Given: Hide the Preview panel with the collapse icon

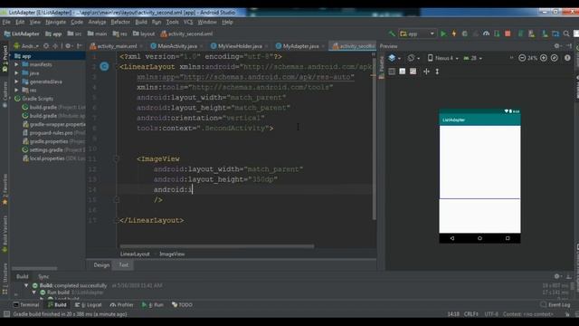Looking at the screenshot, I should pos(569,46).
